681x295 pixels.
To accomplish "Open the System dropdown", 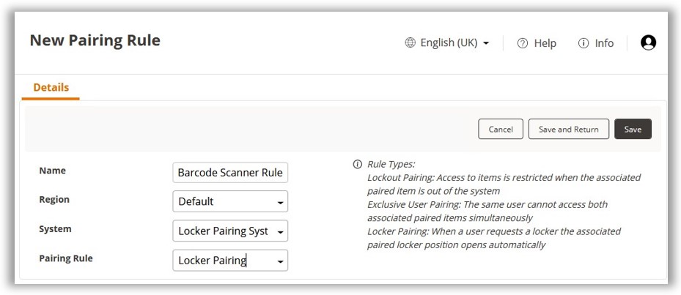I will pos(230,231).
